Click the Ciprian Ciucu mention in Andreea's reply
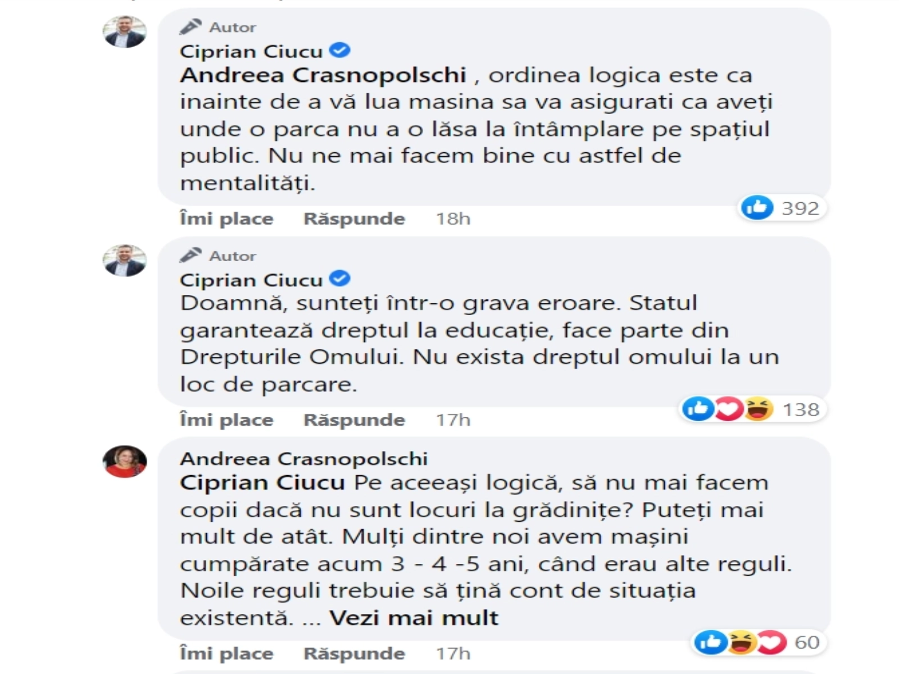The image size is (899, 674). click(x=262, y=483)
